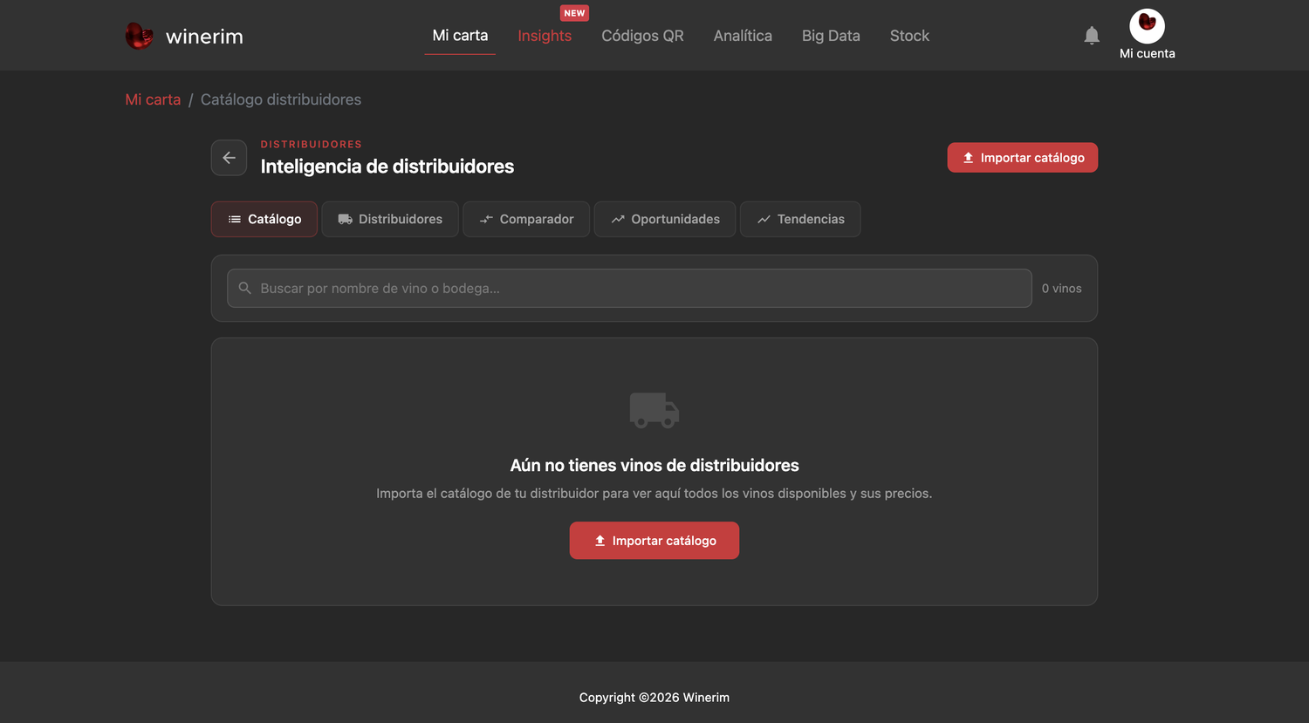Click the top Importar catálogo button
This screenshot has width=1309, height=723.
coord(1023,158)
